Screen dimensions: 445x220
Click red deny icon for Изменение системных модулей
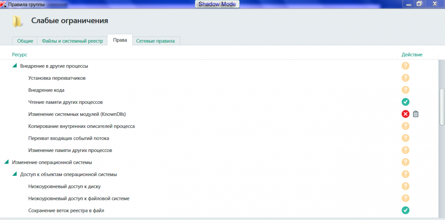click(x=405, y=114)
